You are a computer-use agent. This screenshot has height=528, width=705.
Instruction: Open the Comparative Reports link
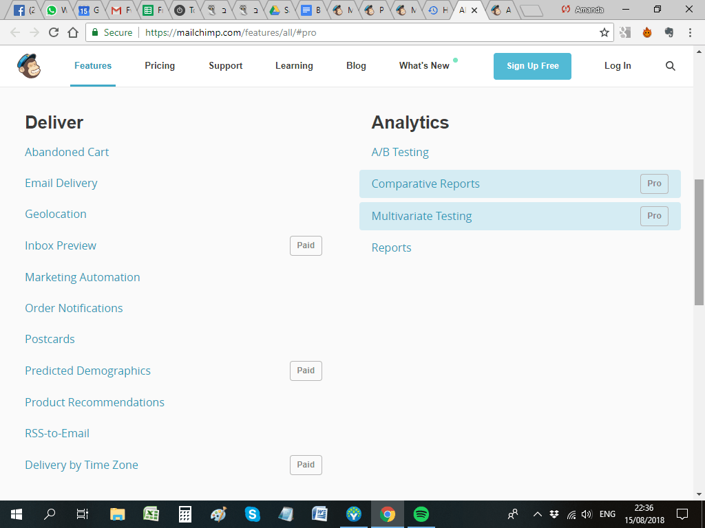click(425, 184)
